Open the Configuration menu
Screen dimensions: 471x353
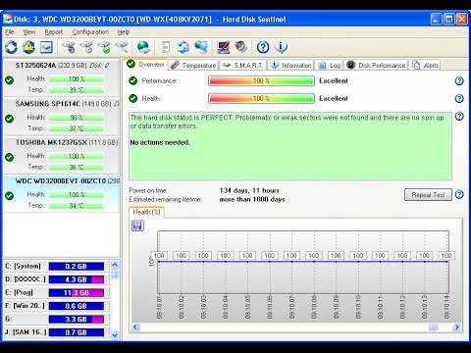click(x=90, y=32)
